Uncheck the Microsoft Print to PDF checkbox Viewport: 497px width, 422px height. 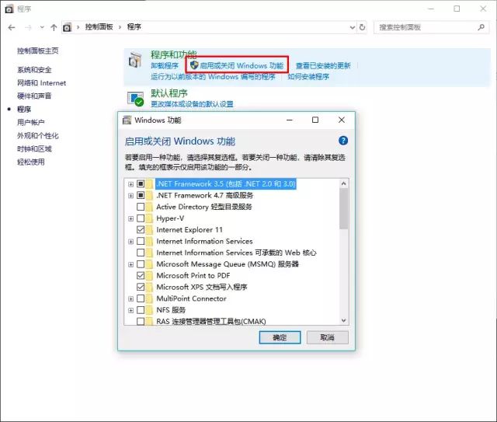click(141, 275)
